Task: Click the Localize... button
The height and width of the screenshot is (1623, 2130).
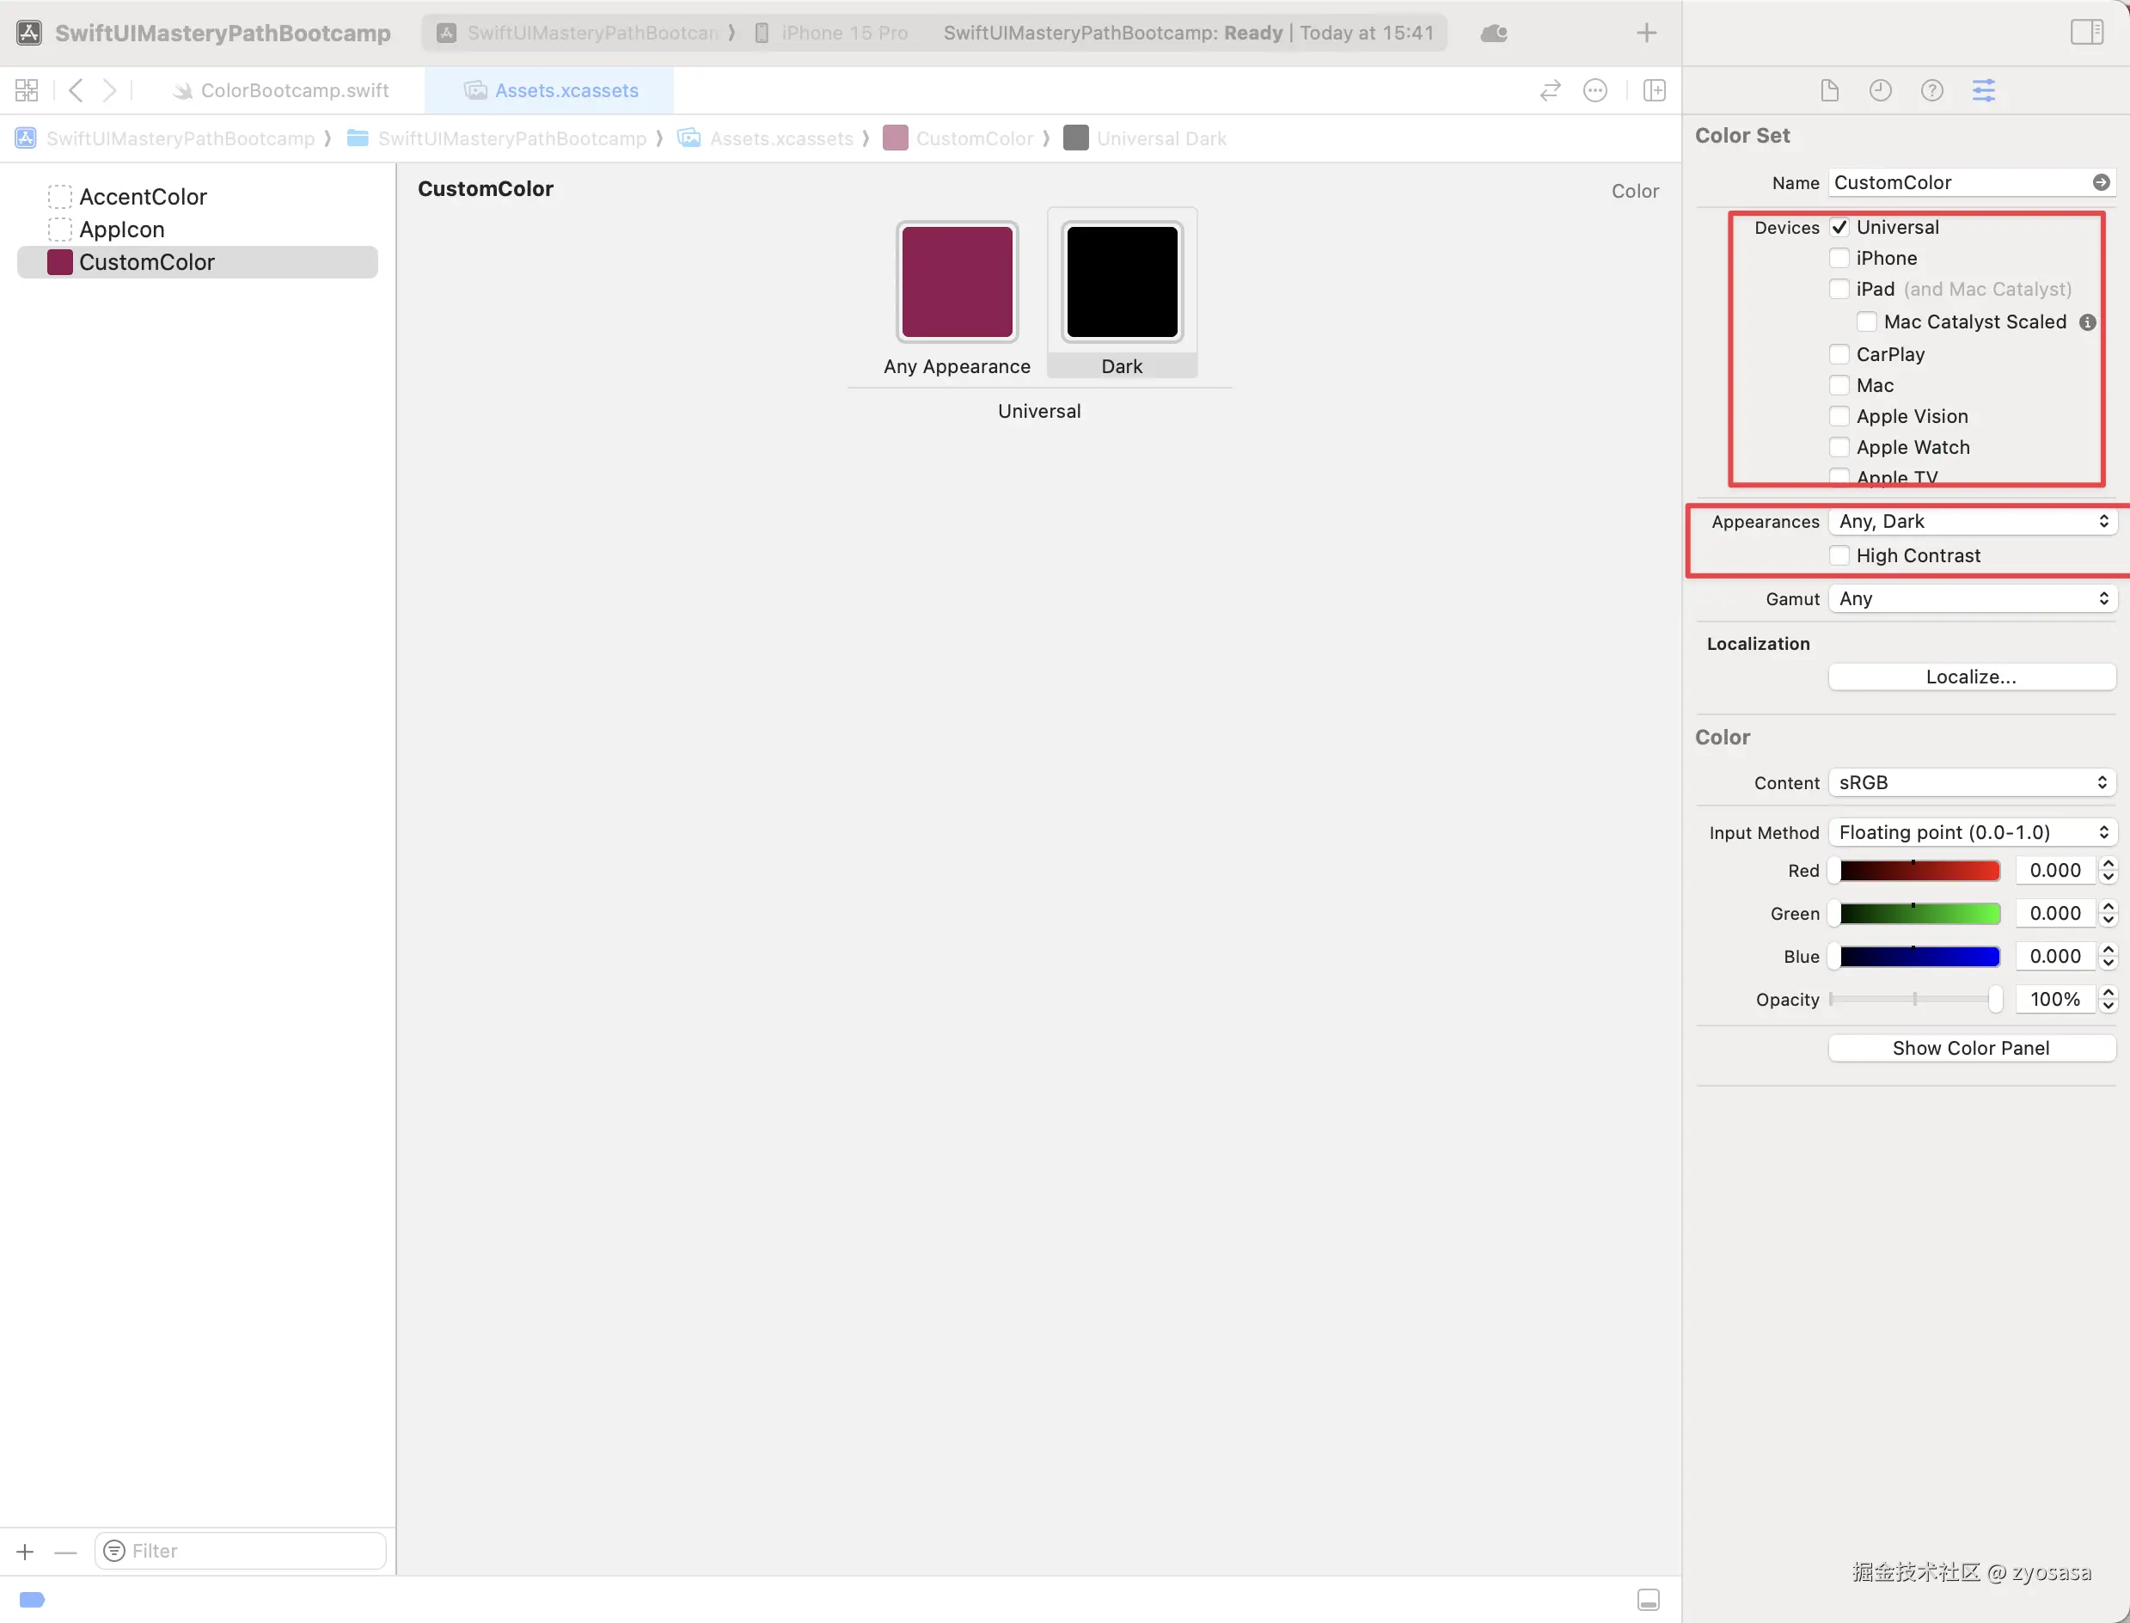Action: pyautogui.click(x=1971, y=677)
